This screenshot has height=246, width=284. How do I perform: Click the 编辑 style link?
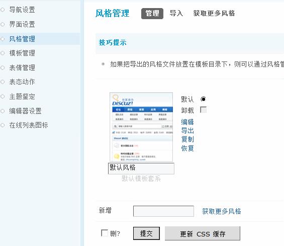pyautogui.click(x=187, y=122)
